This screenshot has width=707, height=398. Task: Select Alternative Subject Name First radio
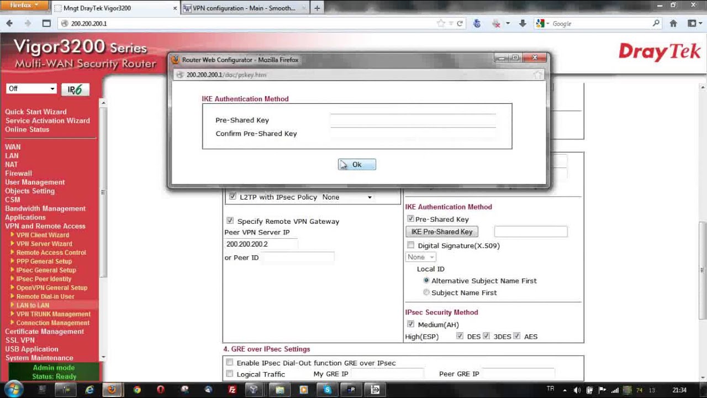426,280
